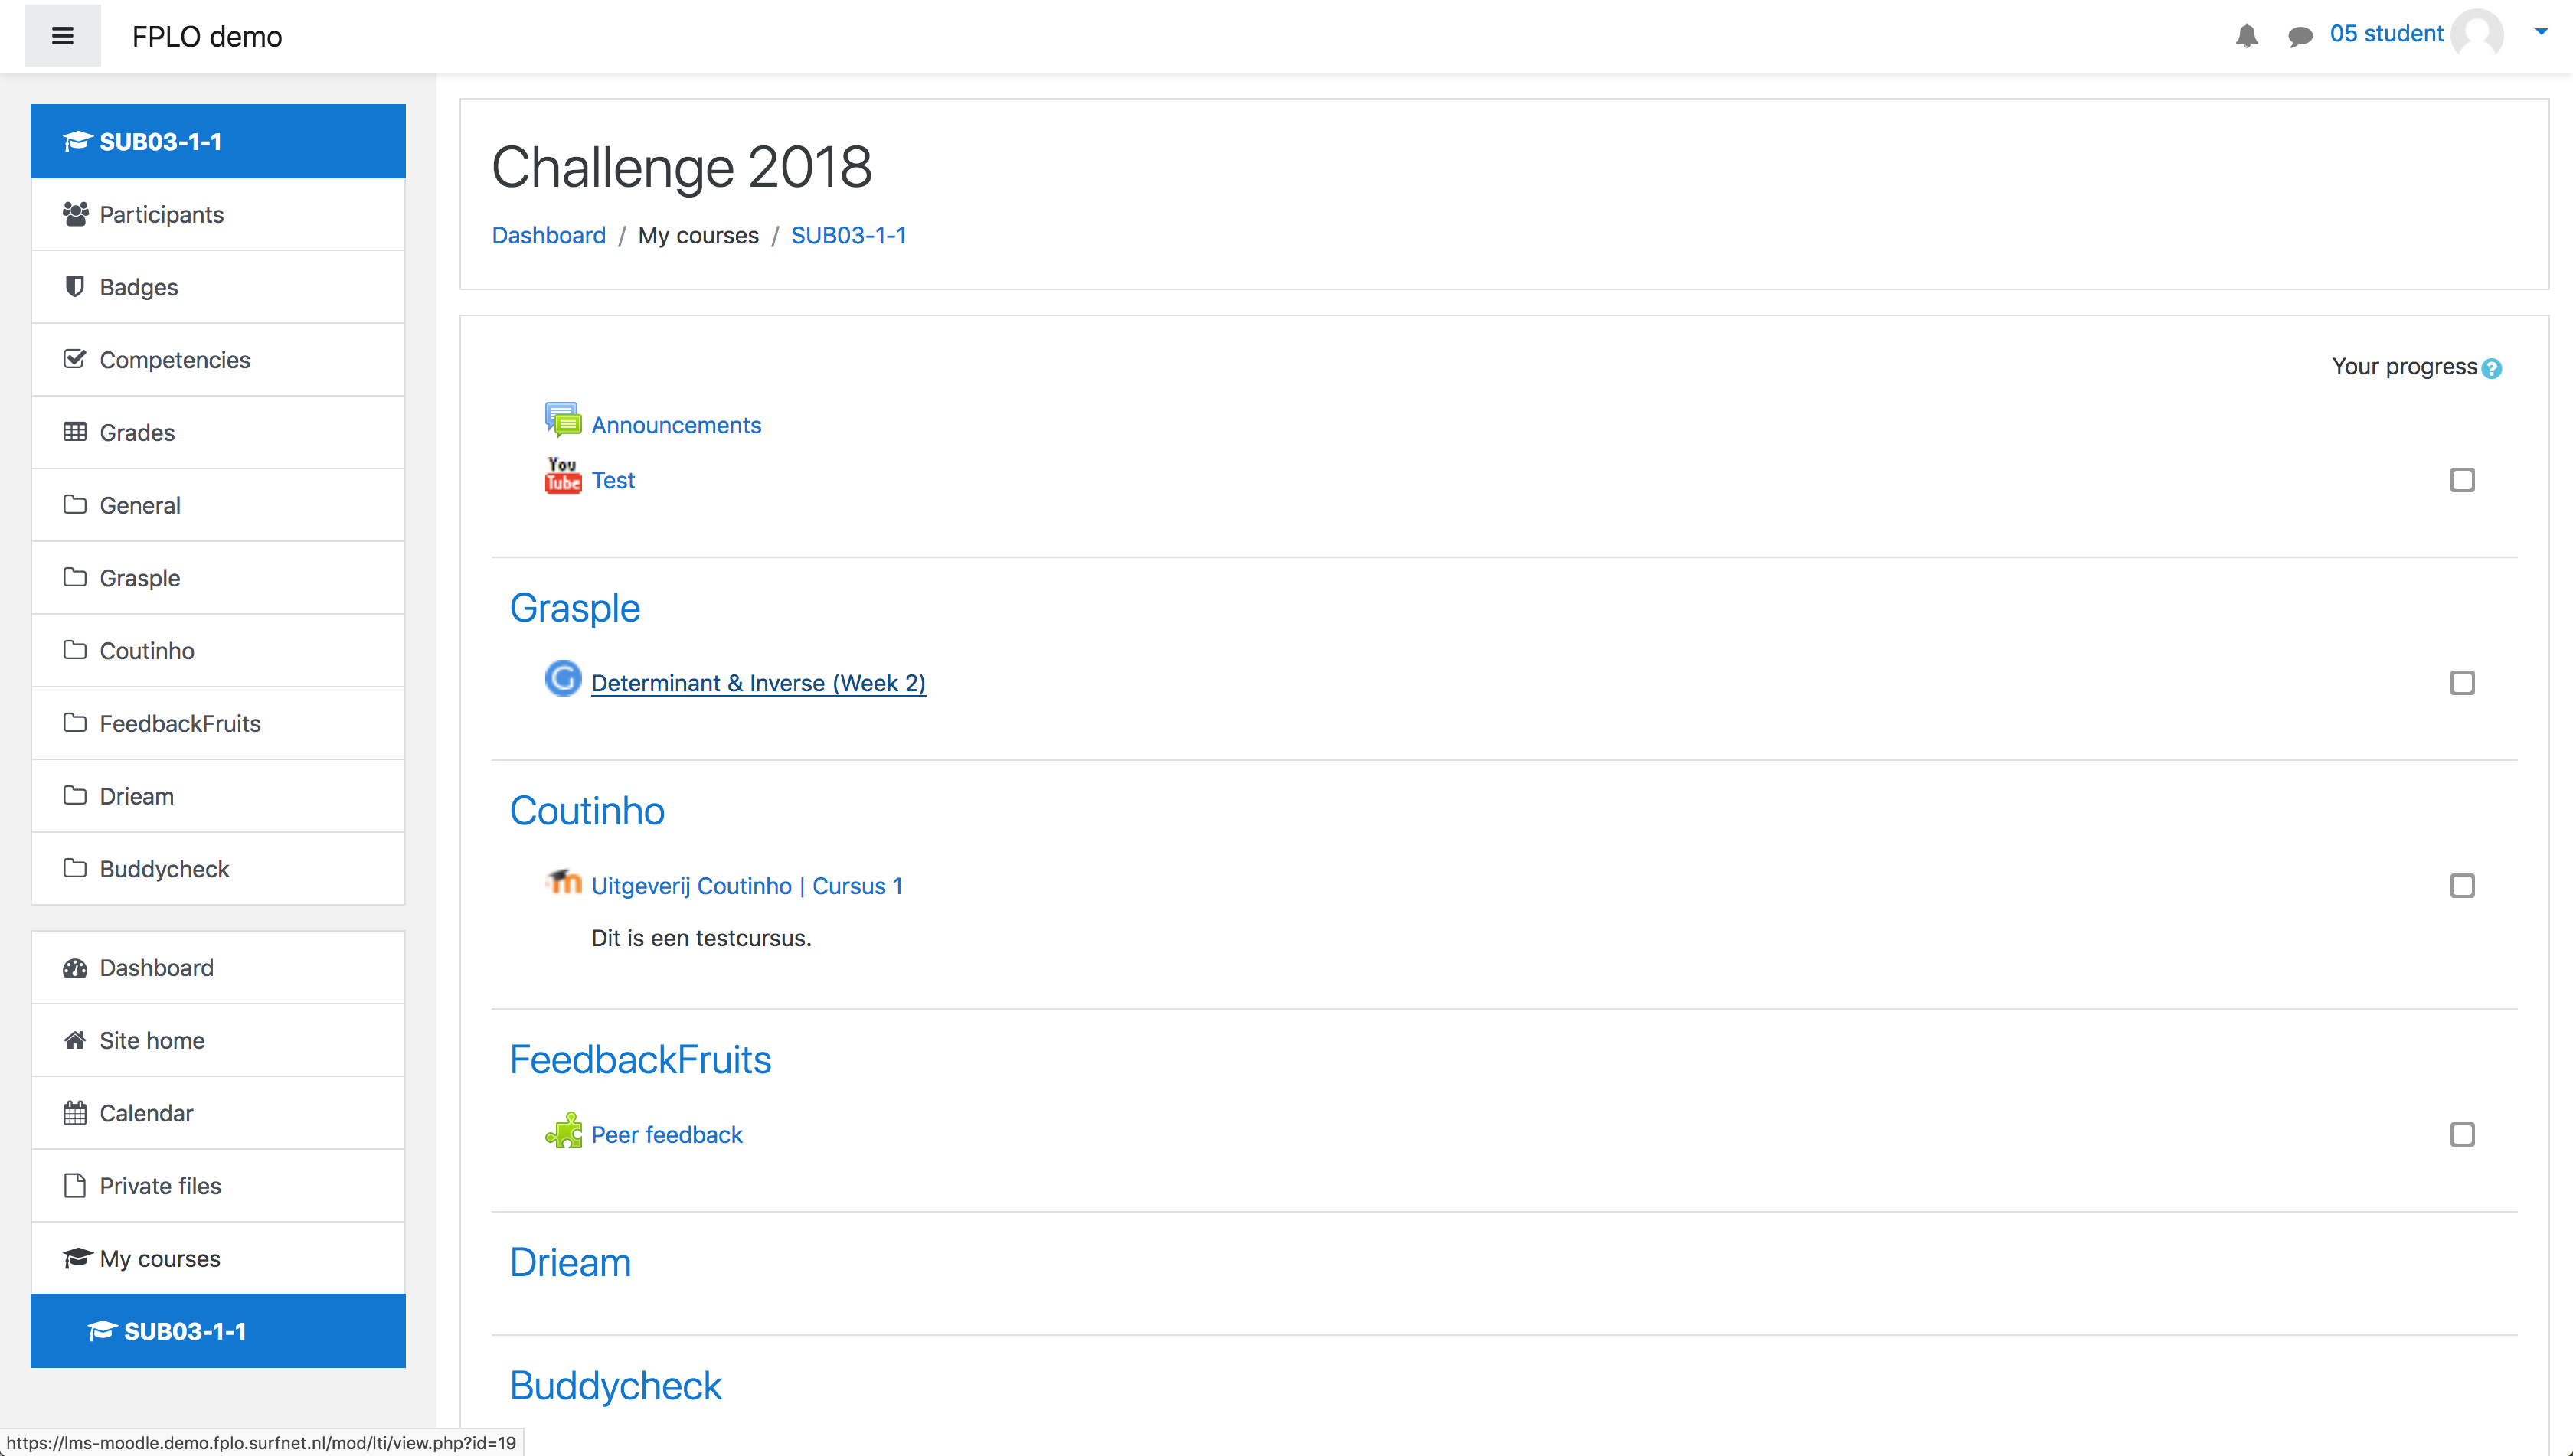Click the Peer feedback puzzle icon
2573x1456 pixels.
pyautogui.click(x=562, y=1131)
